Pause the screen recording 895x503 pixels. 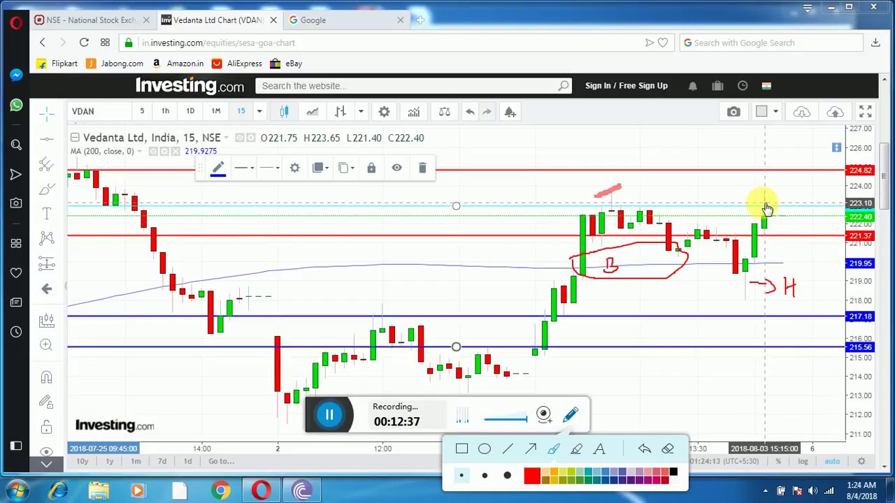point(329,415)
